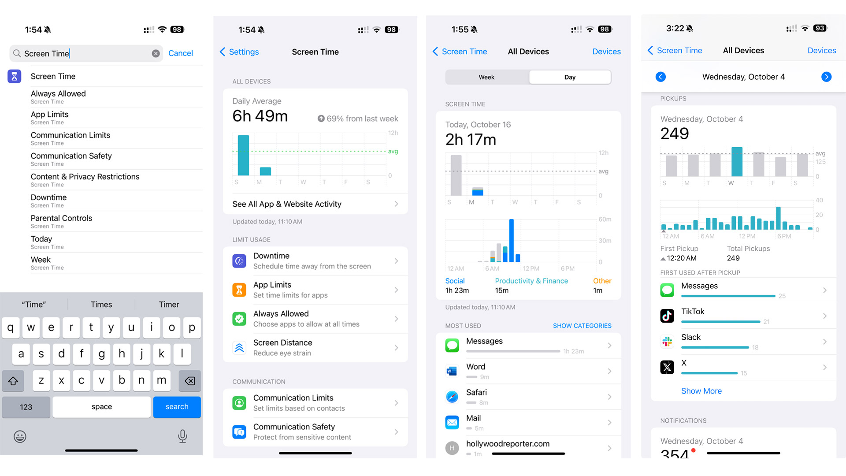Switch to the Week tab
Viewport: 846px width, 476px height.
(486, 77)
